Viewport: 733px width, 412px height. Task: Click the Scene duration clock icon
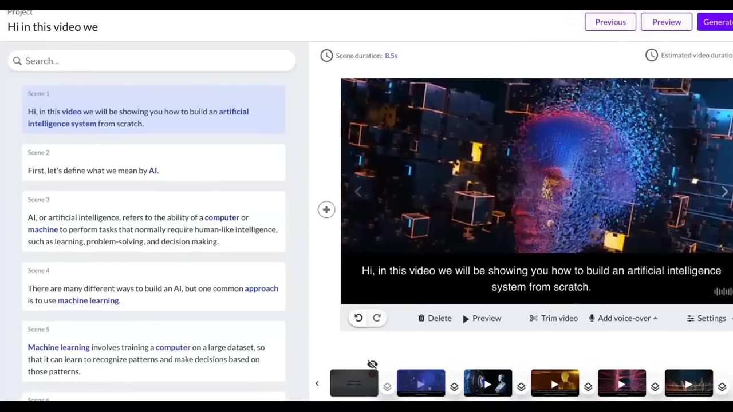tap(326, 56)
